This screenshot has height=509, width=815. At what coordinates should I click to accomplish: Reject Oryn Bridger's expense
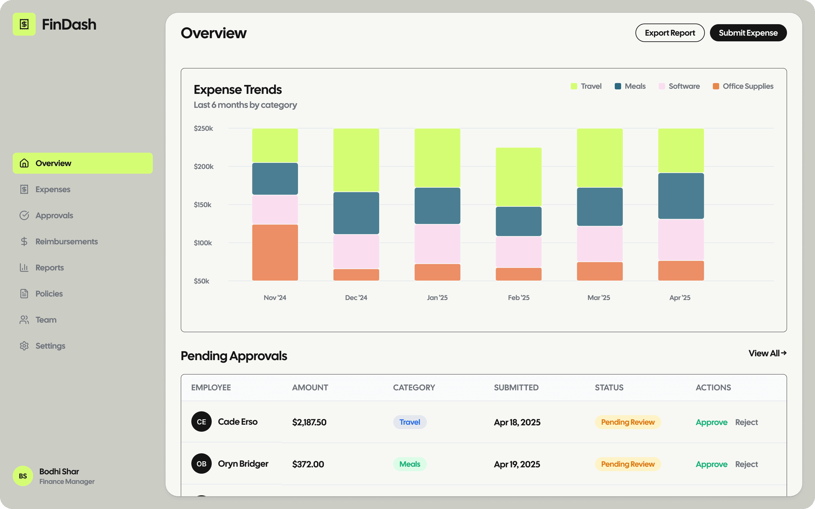click(x=746, y=464)
